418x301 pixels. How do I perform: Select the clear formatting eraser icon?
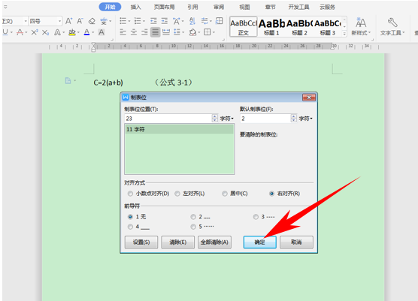92,21
